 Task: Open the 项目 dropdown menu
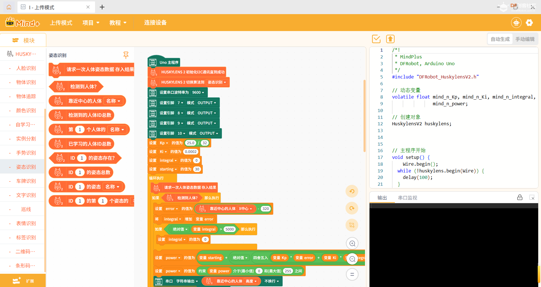(91, 23)
